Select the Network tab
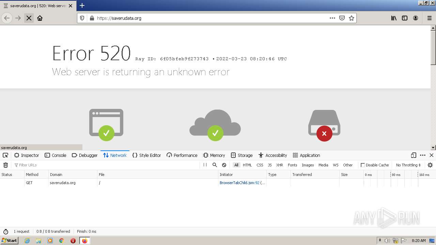The width and height of the screenshot is (436, 245). tap(115, 155)
